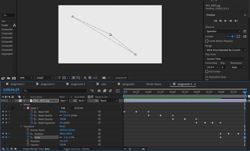Image resolution: width=250 pixels, height=151 pixels.
Task: Toggle mask and shape path visibility
Action: point(69,78)
